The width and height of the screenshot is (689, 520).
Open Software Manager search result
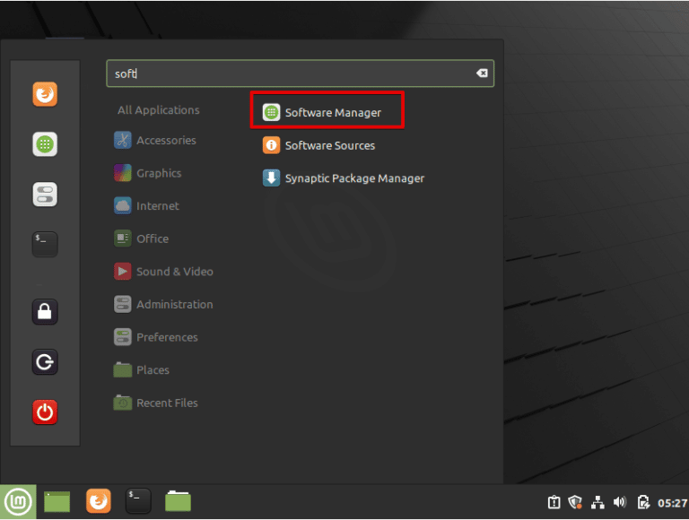point(327,112)
